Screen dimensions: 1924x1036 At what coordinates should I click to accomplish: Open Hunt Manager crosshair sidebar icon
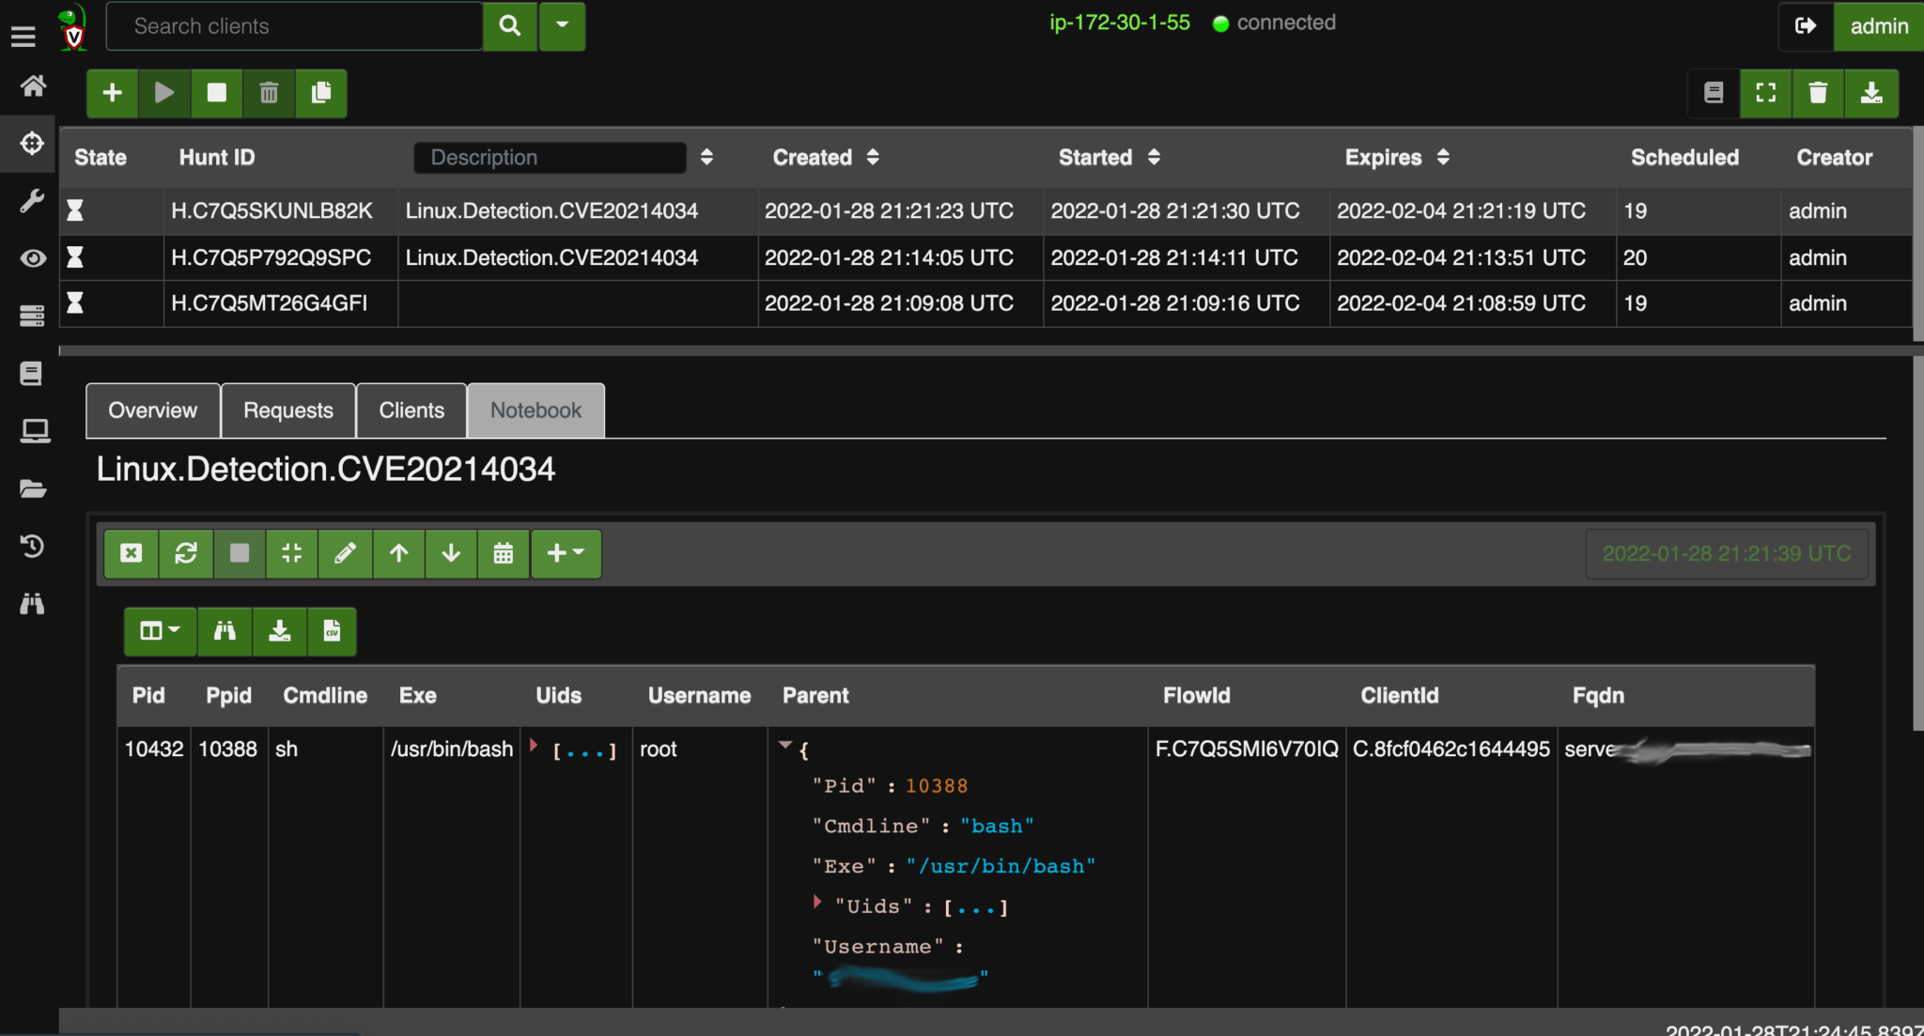click(32, 144)
